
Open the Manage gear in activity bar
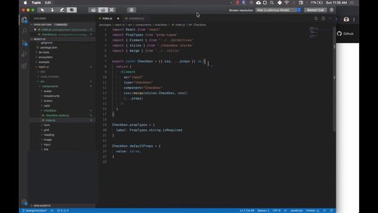pos(24,202)
